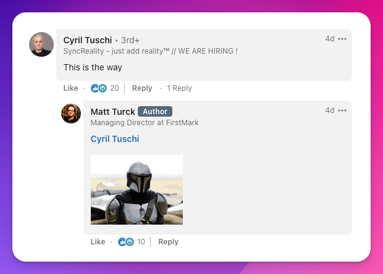383x274 pixels.
Task: View reaction icons on Matt Turck's reply
Action: tap(126, 242)
